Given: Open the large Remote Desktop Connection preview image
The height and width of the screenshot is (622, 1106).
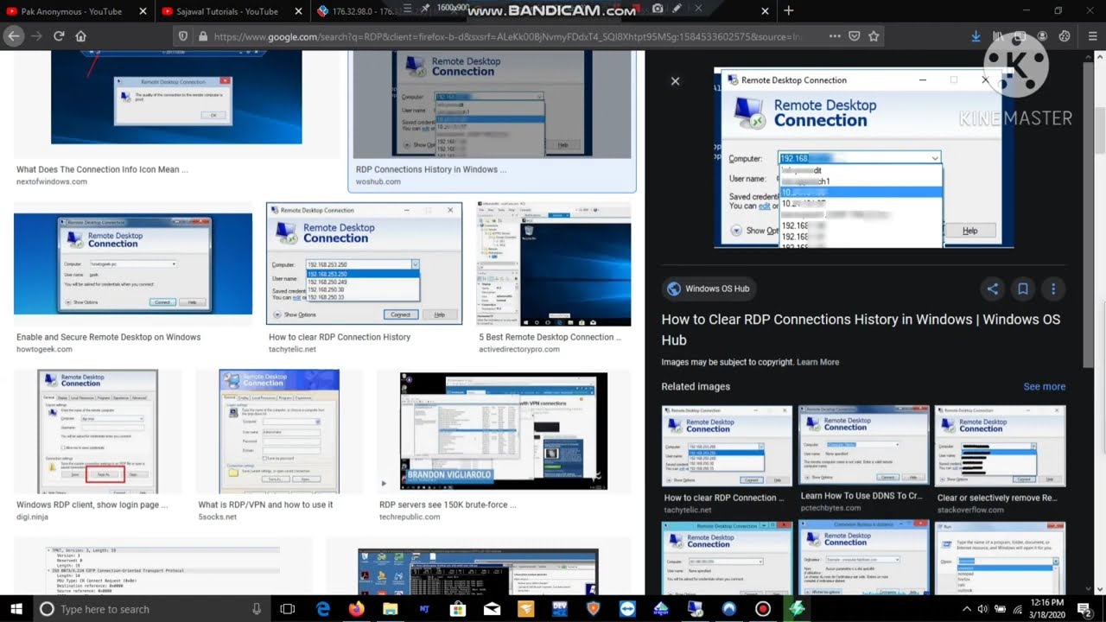Looking at the screenshot, I should tap(862, 158).
